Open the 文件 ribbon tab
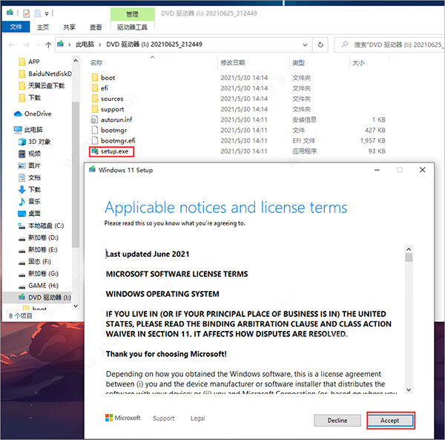 coord(16,27)
